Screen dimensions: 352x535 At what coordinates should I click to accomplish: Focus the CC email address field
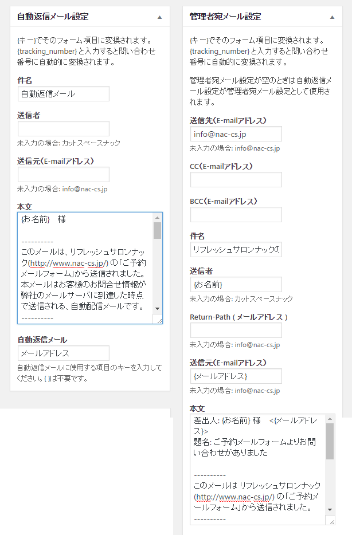236,180
